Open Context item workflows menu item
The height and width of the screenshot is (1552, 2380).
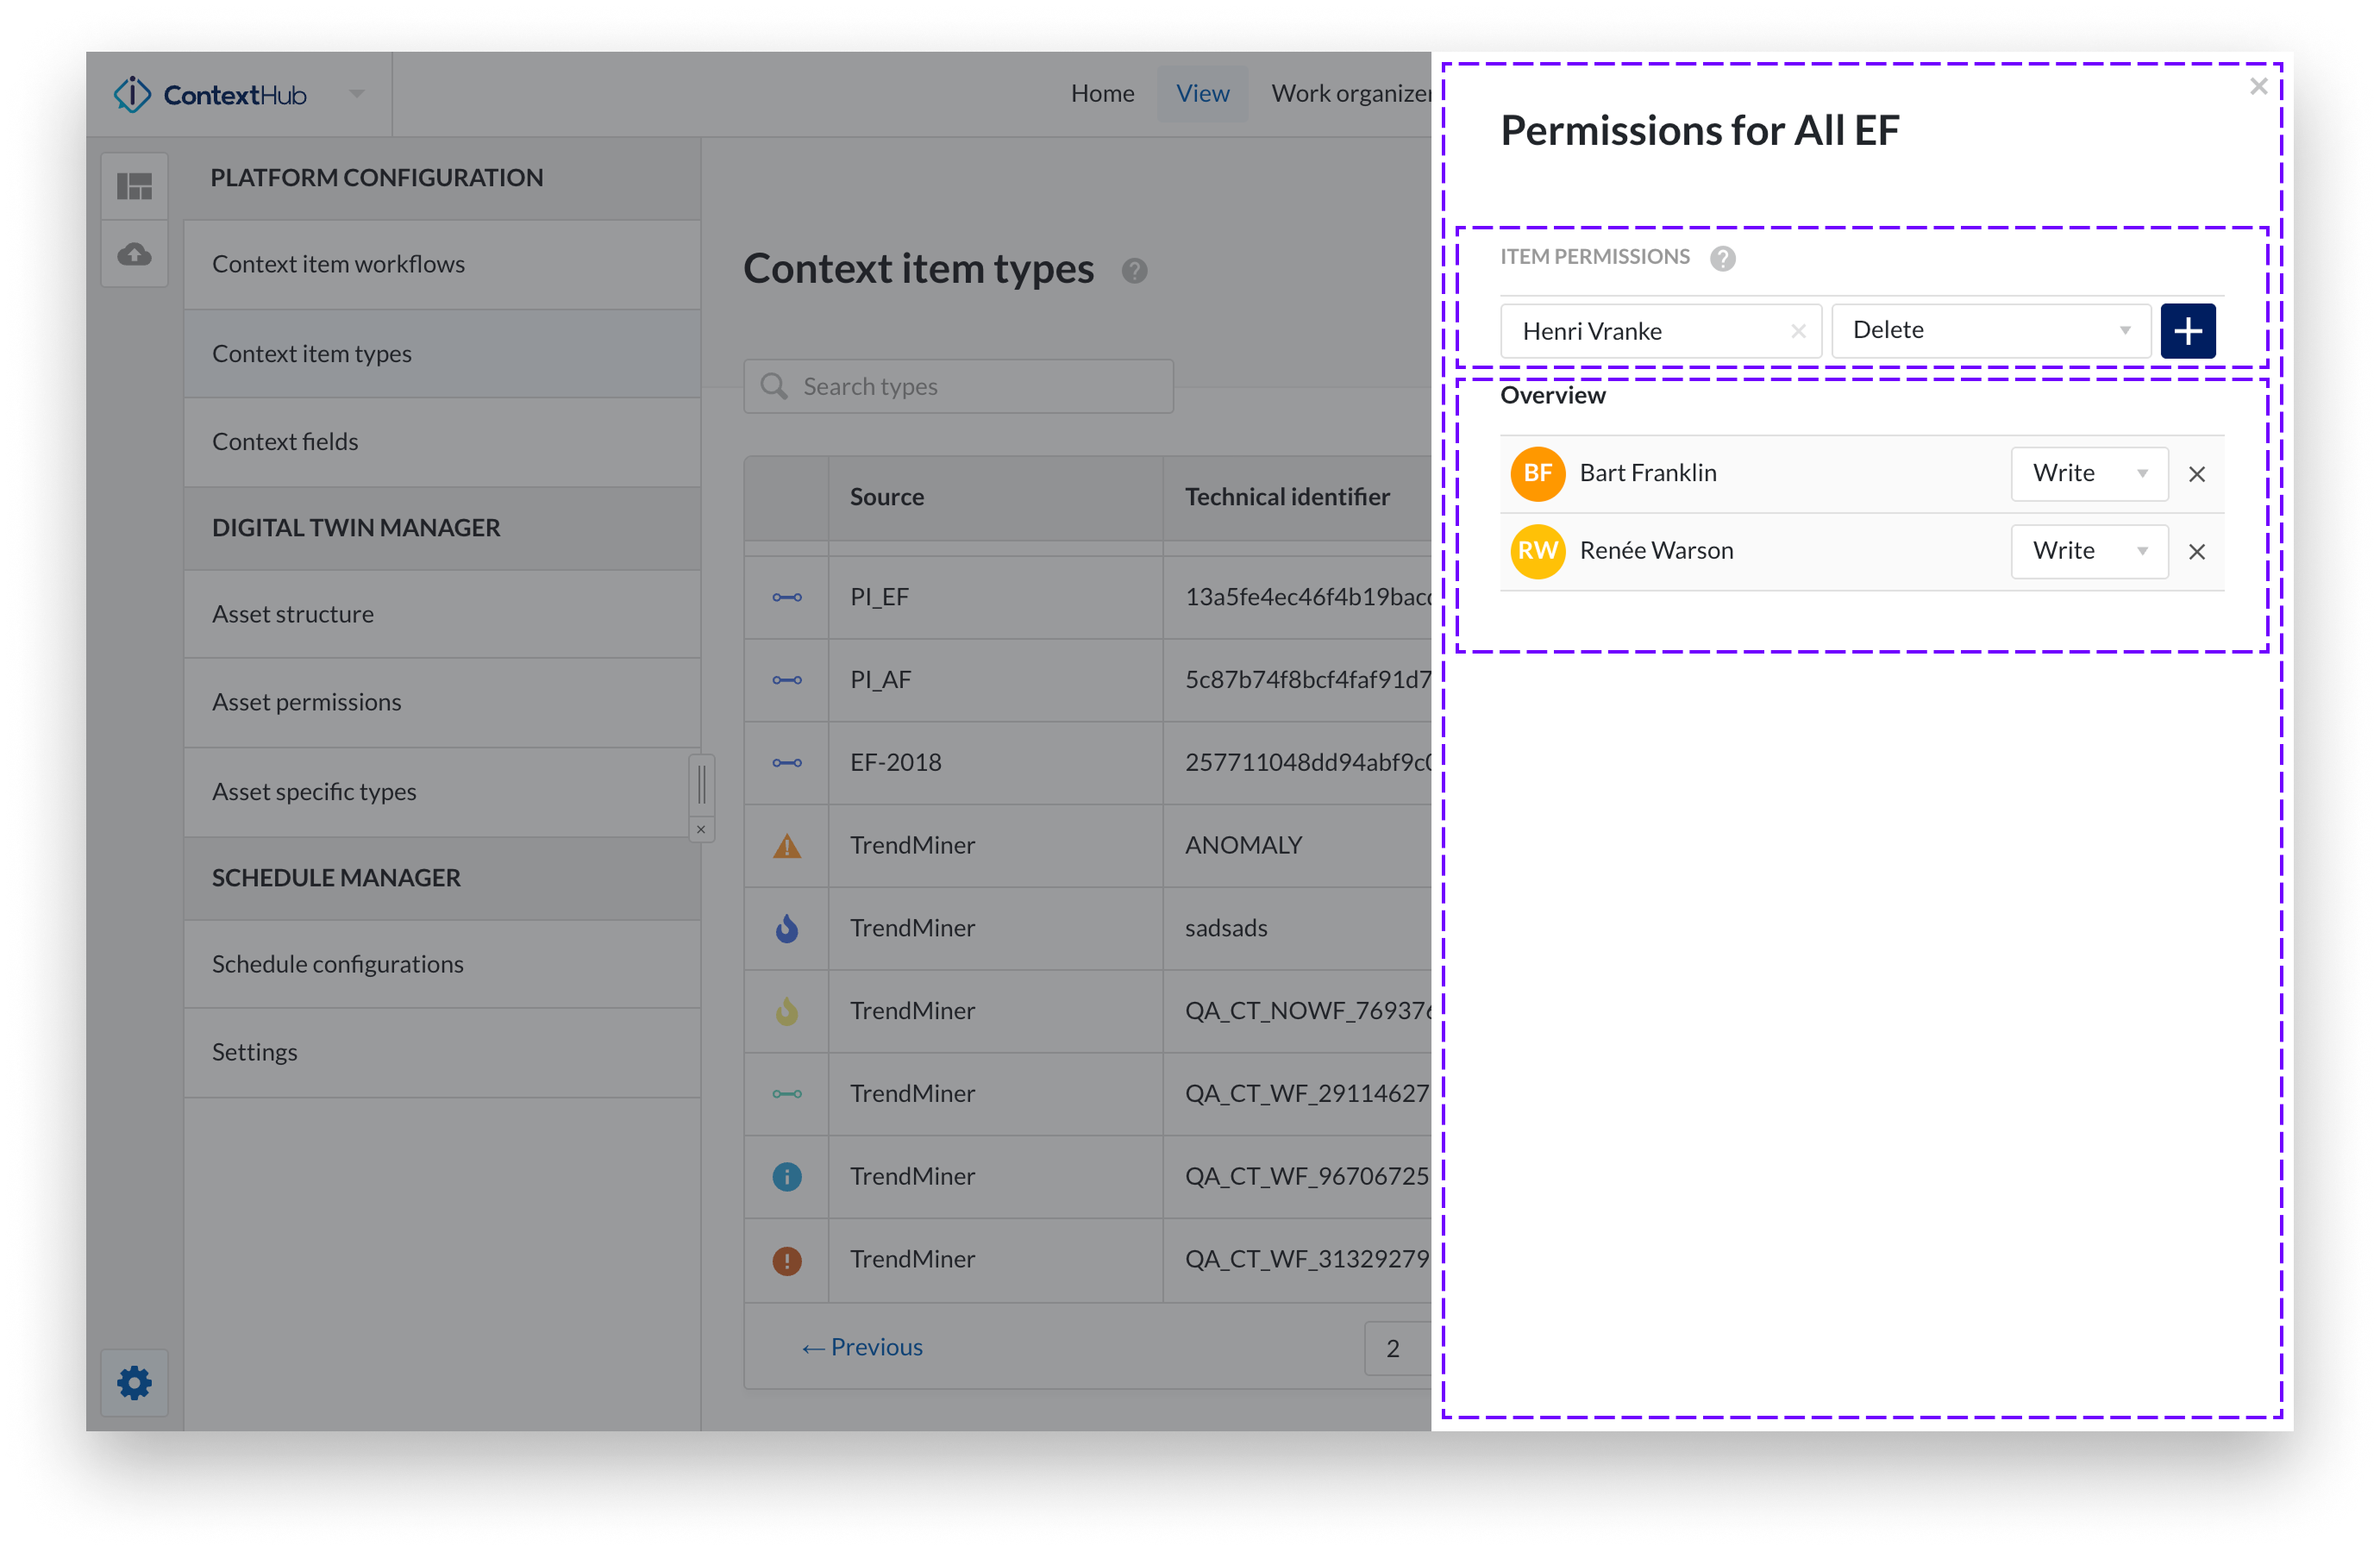[338, 264]
